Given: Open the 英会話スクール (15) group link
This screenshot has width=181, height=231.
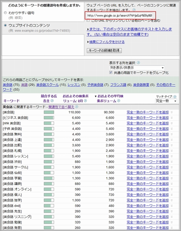Looking at the screenshot, I should click(47, 85).
